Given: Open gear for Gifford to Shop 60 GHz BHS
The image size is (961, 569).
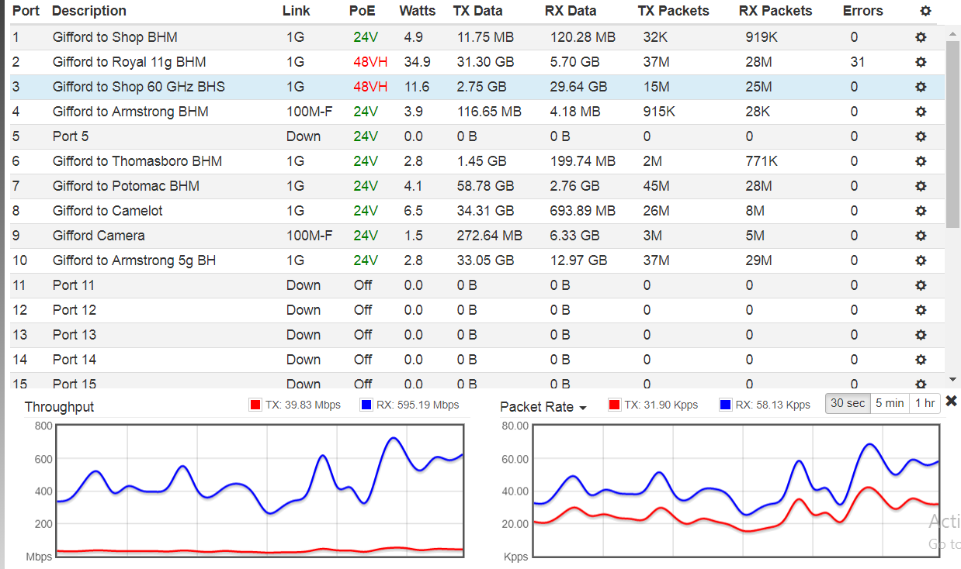Looking at the screenshot, I should tap(921, 87).
